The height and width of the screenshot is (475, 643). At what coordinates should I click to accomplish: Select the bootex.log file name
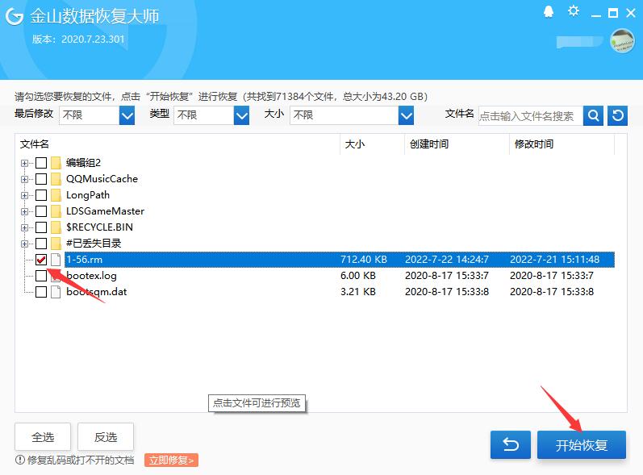[91, 276]
